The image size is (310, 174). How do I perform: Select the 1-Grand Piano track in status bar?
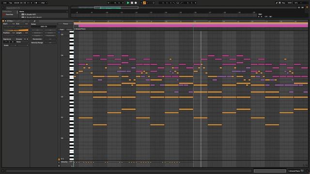click(x=294, y=171)
